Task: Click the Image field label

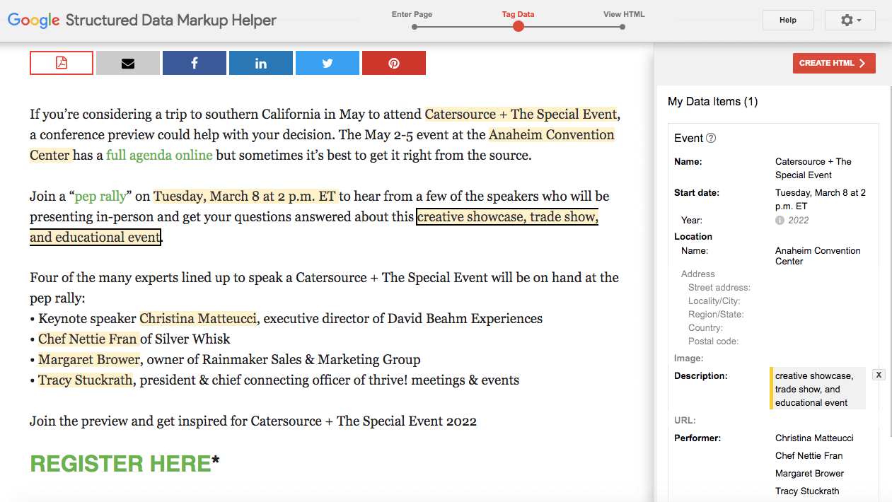Action: (x=689, y=358)
